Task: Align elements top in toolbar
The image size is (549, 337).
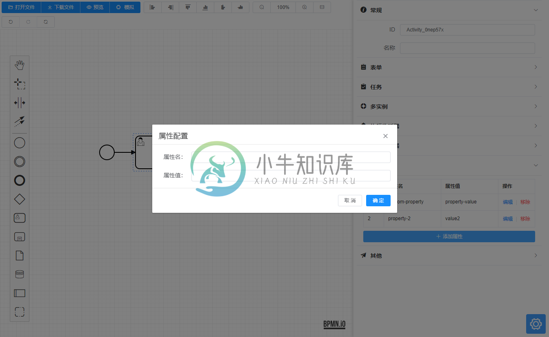Action: point(188,7)
